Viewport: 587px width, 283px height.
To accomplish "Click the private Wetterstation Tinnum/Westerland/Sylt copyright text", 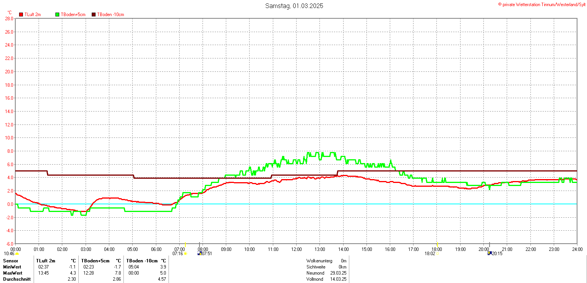I will (542, 4).
